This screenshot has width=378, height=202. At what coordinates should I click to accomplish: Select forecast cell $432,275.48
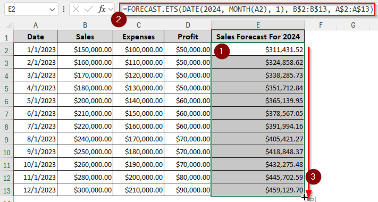(258, 165)
